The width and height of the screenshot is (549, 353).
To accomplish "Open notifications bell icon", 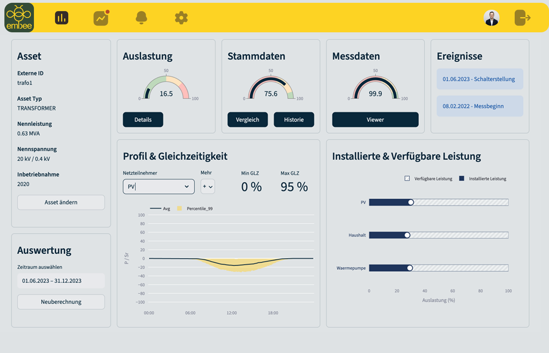I will (x=141, y=18).
